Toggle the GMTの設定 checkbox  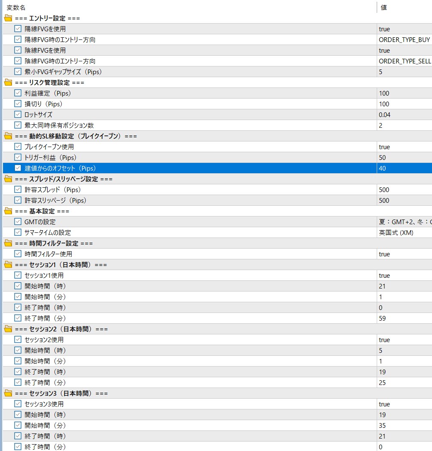(x=18, y=222)
